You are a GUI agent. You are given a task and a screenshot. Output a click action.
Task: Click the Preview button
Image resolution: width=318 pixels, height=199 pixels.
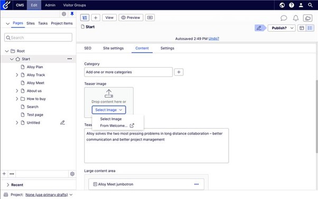point(131,17)
